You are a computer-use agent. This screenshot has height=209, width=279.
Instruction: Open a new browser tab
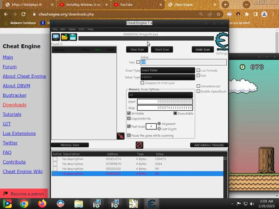point(225,5)
